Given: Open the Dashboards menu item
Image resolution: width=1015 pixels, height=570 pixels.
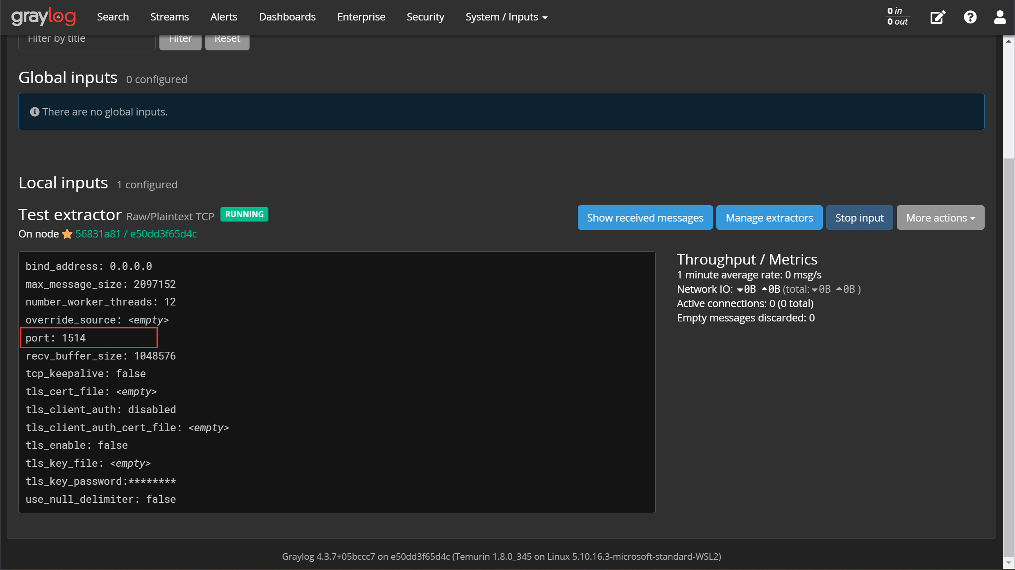Looking at the screenshot, I should [x=287, y=17].
